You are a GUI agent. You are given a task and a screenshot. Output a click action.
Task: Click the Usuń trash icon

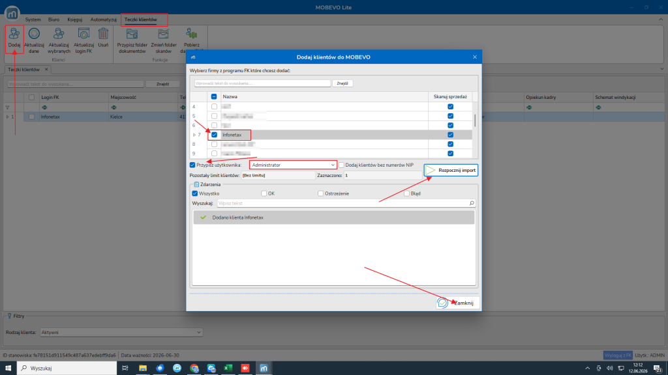tap(103, 33)
